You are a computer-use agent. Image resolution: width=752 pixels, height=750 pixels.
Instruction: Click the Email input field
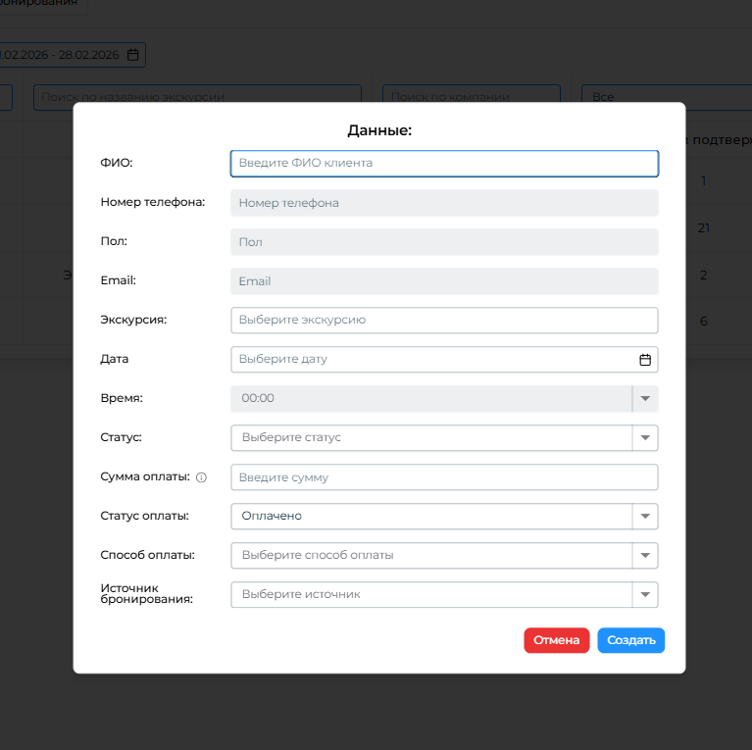click(443, 281)
